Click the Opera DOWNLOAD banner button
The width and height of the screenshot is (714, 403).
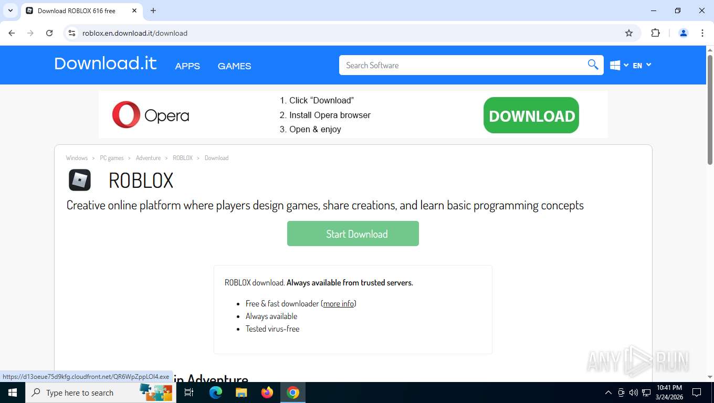(531, 115)
